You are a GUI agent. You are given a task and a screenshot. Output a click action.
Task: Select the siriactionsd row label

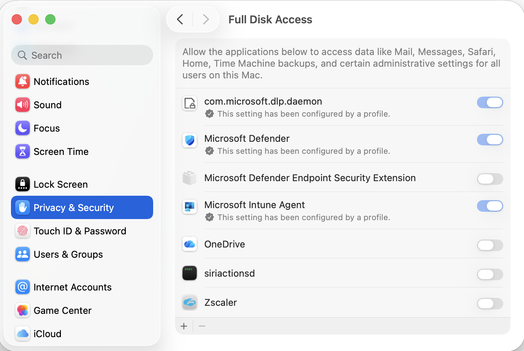229,273
